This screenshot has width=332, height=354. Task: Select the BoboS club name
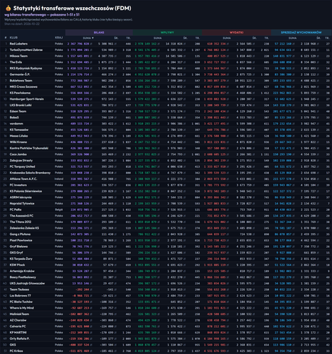pyautogui.click(x=14, y=118)
